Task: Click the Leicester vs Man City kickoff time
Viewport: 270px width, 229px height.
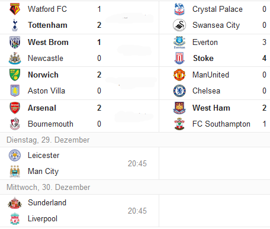Action: 137,163
